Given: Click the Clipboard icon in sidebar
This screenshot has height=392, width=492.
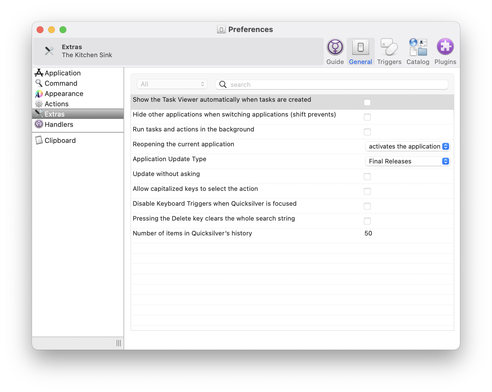Looking at the screenshot, I should [39, 140].
